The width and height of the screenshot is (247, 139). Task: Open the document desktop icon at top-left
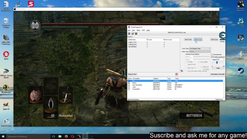(x=6, y=6)
